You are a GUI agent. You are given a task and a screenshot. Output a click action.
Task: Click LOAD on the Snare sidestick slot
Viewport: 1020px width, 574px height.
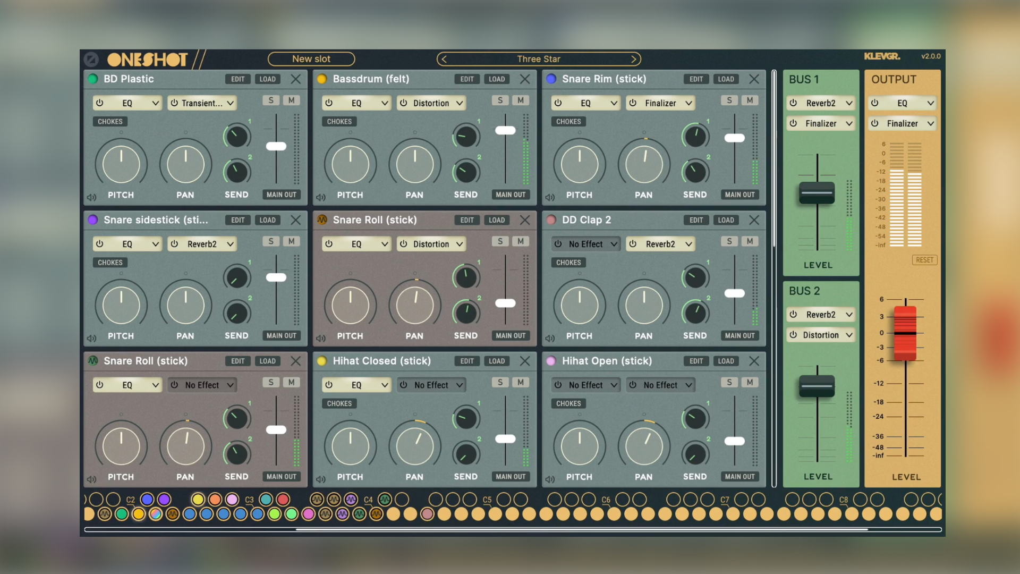point(267,220)
